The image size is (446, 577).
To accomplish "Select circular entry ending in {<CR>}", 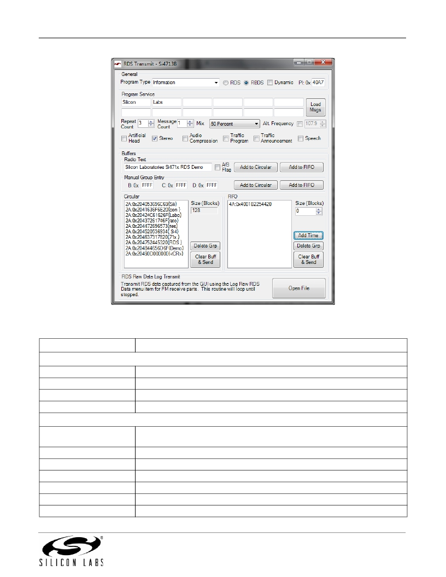I will tap(154, 254).
